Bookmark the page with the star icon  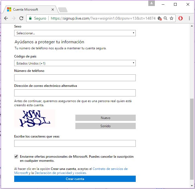pyautogui.click(x=172, y=18)
